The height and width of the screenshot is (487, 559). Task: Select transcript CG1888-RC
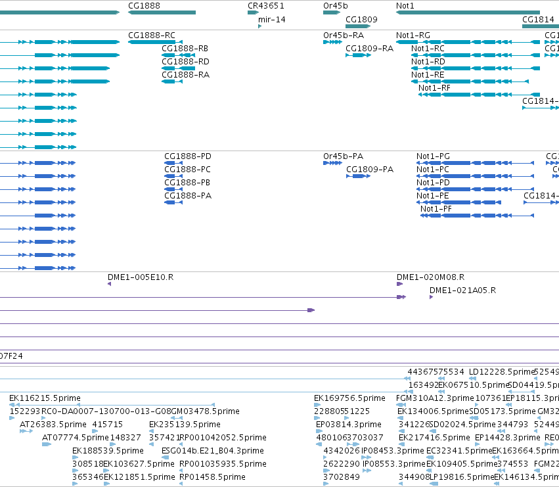coord(152,35)
